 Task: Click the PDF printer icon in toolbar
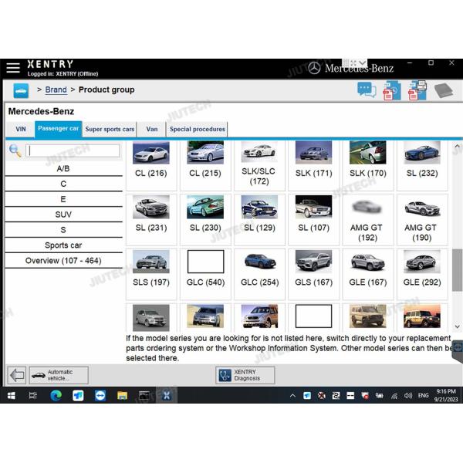[417, 90]
